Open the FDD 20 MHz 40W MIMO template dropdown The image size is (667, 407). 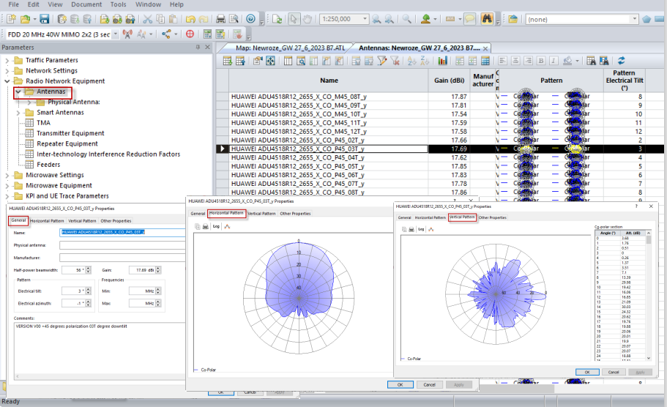(x=115, y=34)
